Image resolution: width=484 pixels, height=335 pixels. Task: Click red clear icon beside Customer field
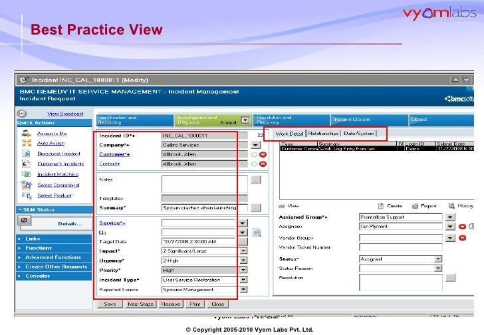pyautogui.click(x=263, y=155)
